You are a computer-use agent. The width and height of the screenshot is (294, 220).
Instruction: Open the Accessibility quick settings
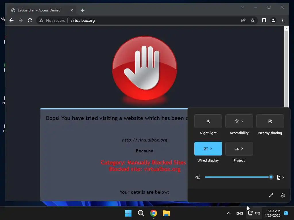[x=239, y=121]
